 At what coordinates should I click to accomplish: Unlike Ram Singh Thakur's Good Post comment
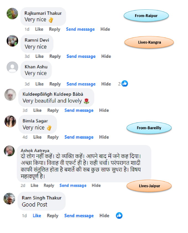[x=37, y=216]
